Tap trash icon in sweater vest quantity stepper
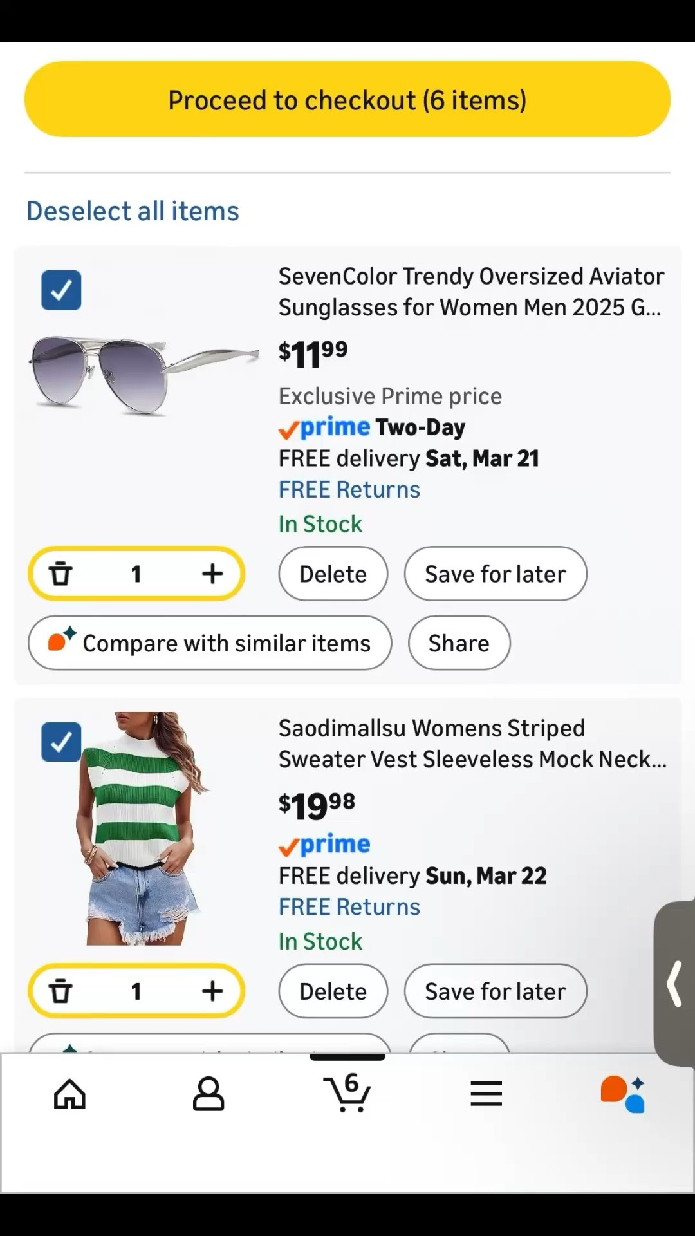This screenshot has height=1236, width=695. (61, 991)
